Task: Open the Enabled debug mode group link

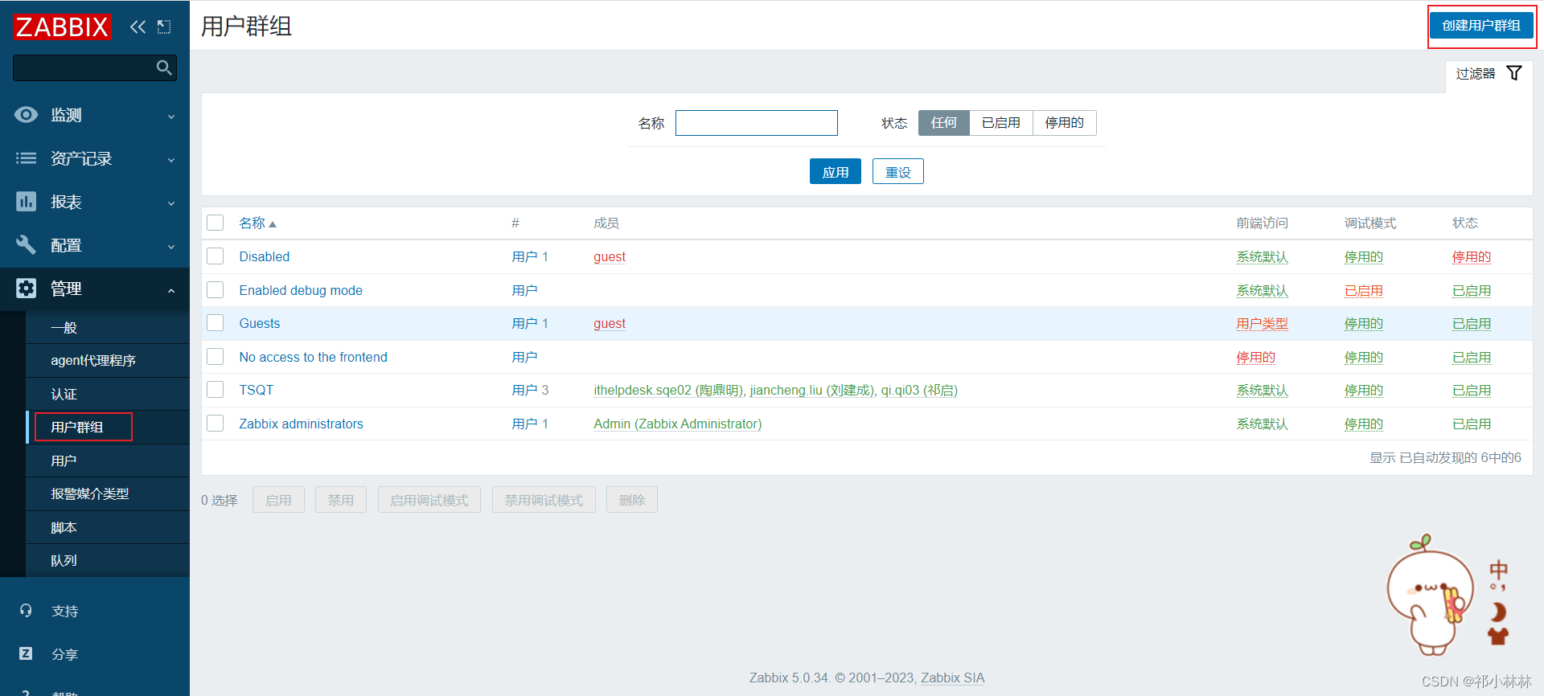Action: 301,290
